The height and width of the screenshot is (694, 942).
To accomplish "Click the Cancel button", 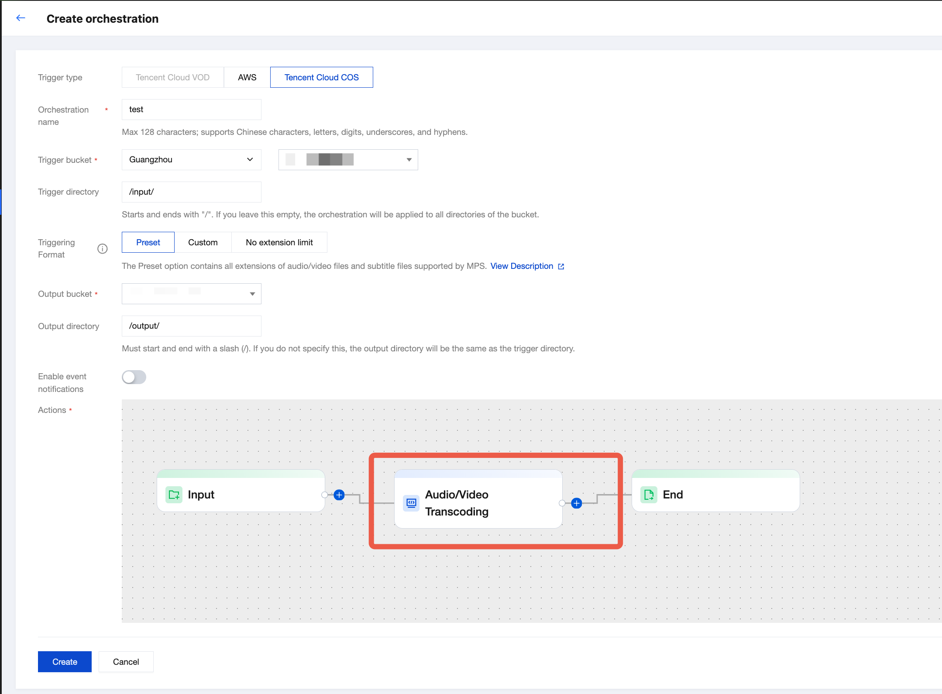I will 126,662.
